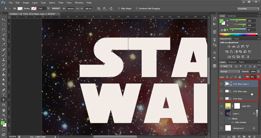
Task: Add a Vibrance adjustment
Action: 247,47
